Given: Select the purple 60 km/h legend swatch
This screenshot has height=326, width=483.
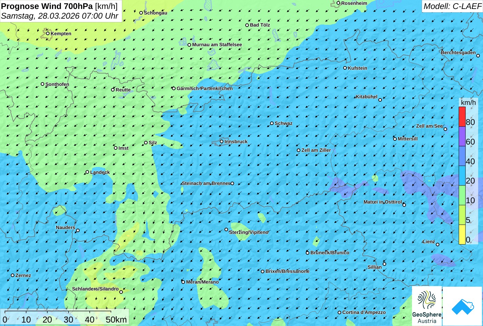Looking at the screenshot, I should 462,136.
